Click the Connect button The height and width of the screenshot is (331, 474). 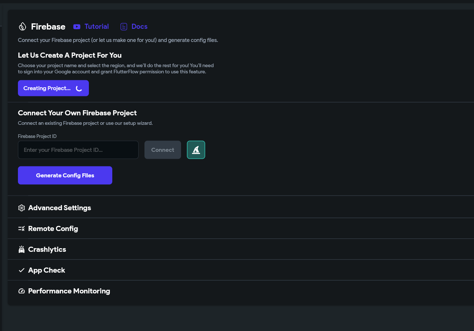[x=163, y=150]
